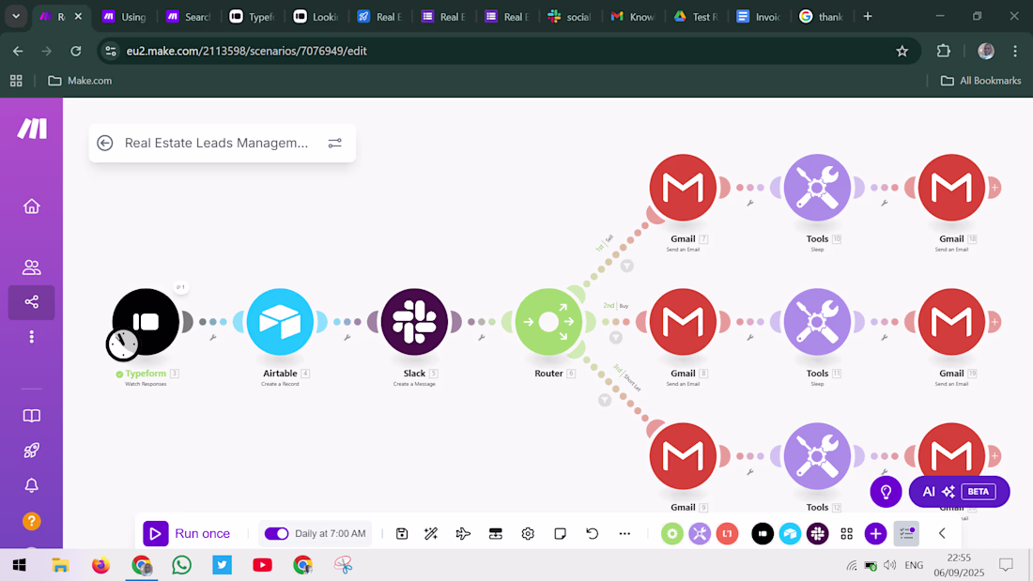Image resolution: width=1033 pixels, height=581 pixels.
Task: Open Daily at 7:00 AM schedule settings
Action: click(330, 533)
